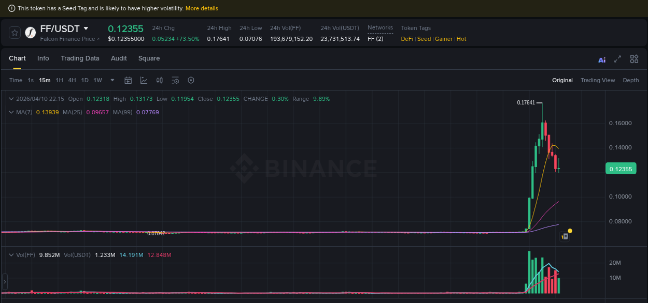Open extra time intervals dropdown arrow
The image size is (648, 303).
(x=111, y=80)
